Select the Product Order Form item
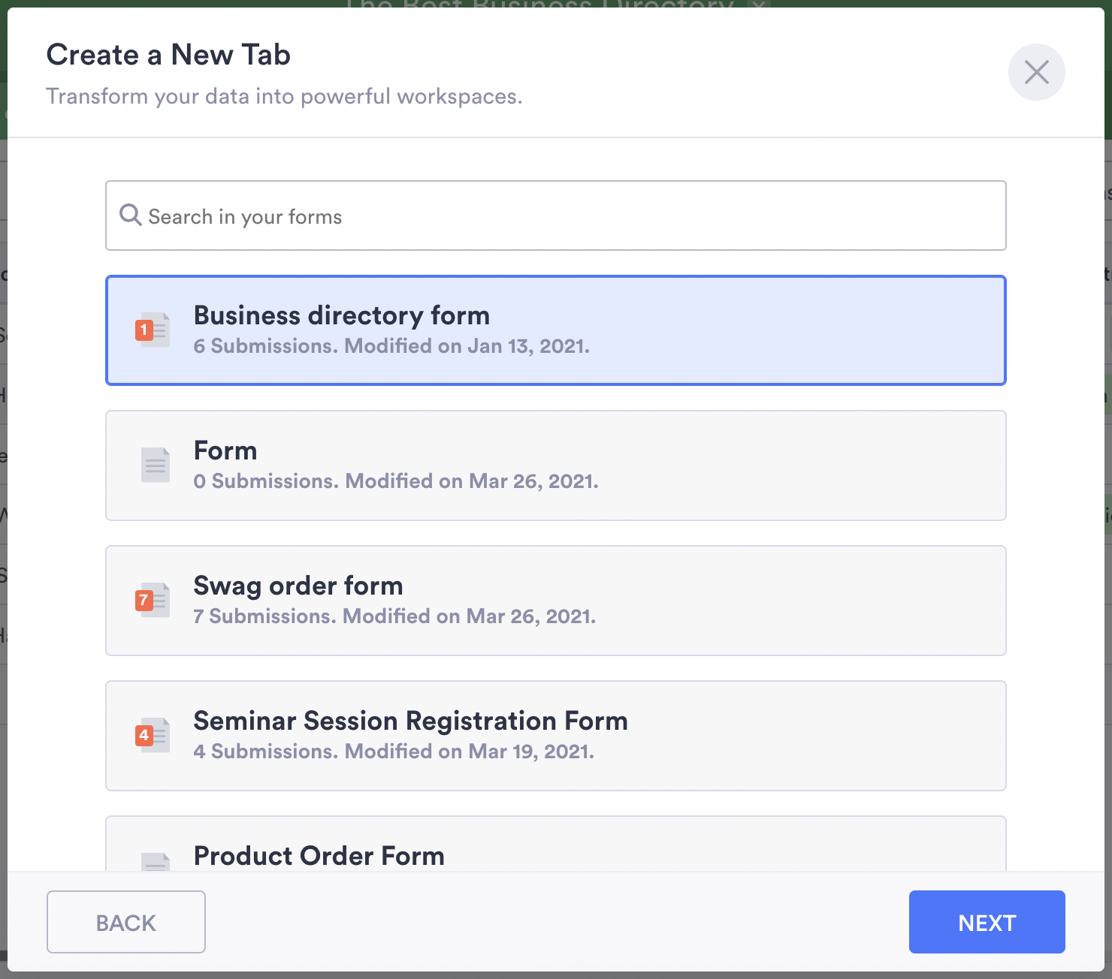Viewport: 1112px width, 979px height. click(x=556, y=847)
